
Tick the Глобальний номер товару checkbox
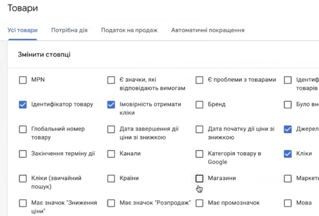click(23, 129)
